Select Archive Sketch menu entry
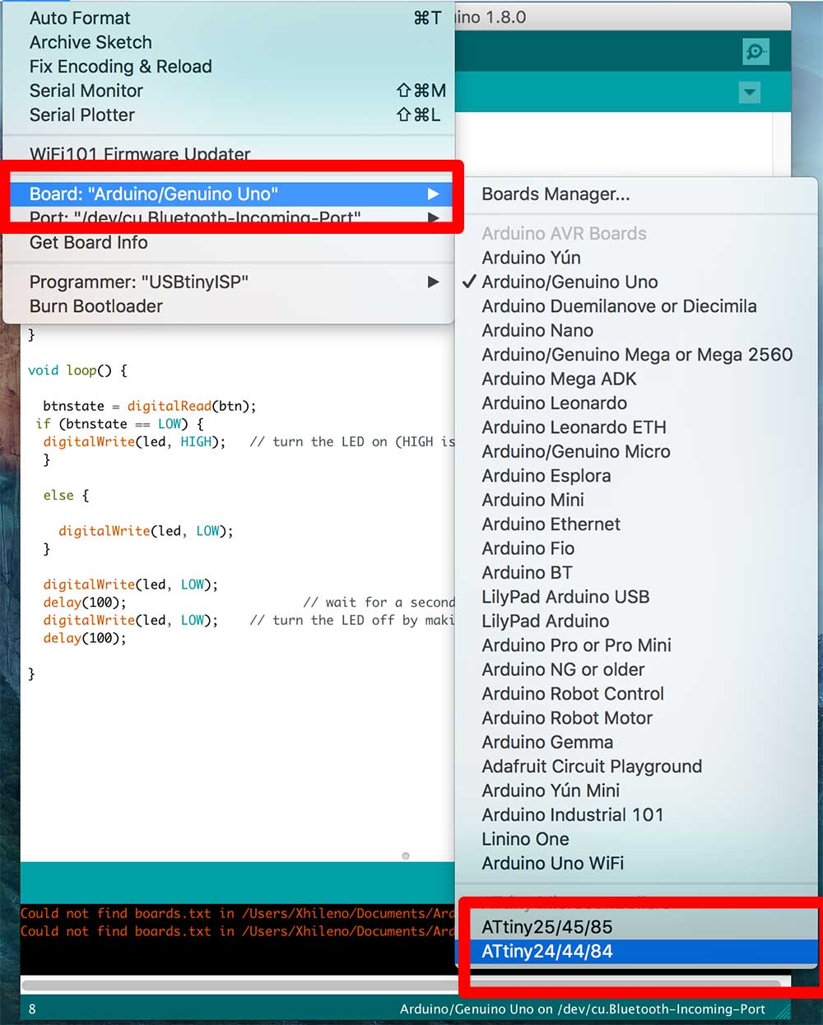Image resolution: width=823 pixels, height=1025 pixels. pos(229,42)
